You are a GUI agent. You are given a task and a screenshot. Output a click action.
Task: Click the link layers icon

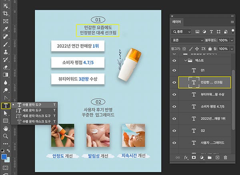point(178,157)
